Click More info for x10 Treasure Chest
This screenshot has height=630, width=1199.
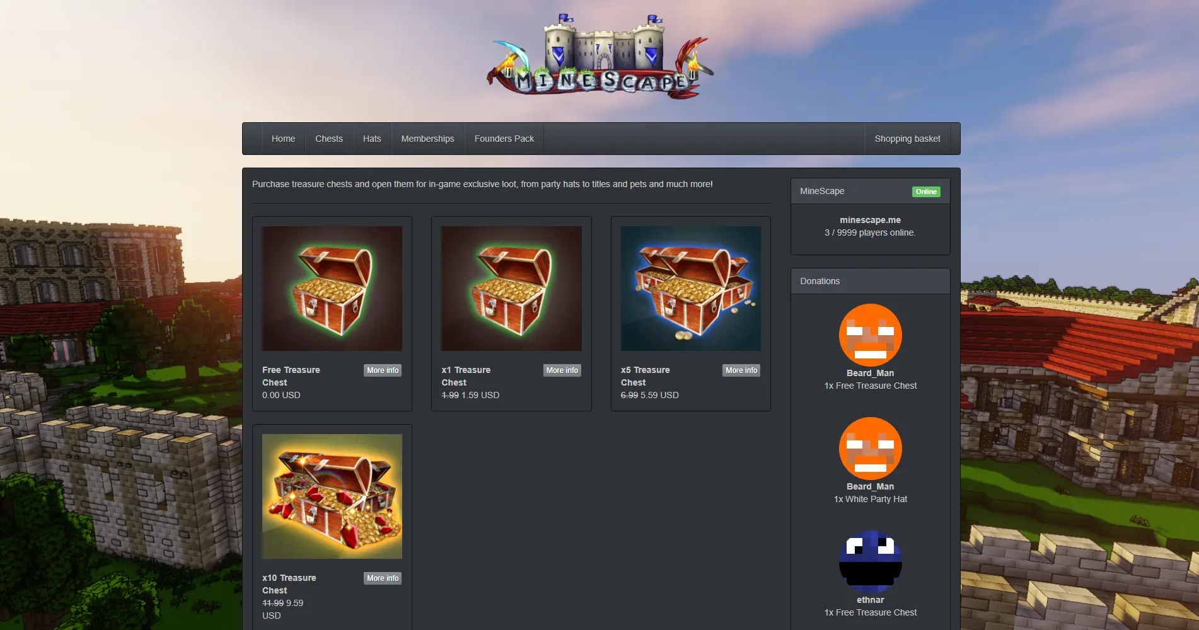coord(383,578)
